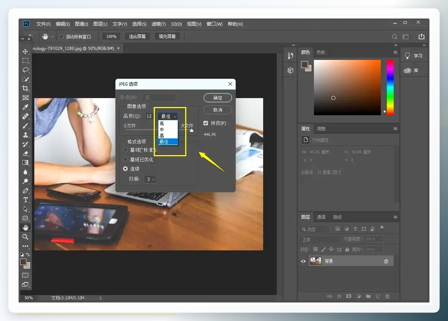Select the Eraser tool
The image size is (448, 321).
25,153
